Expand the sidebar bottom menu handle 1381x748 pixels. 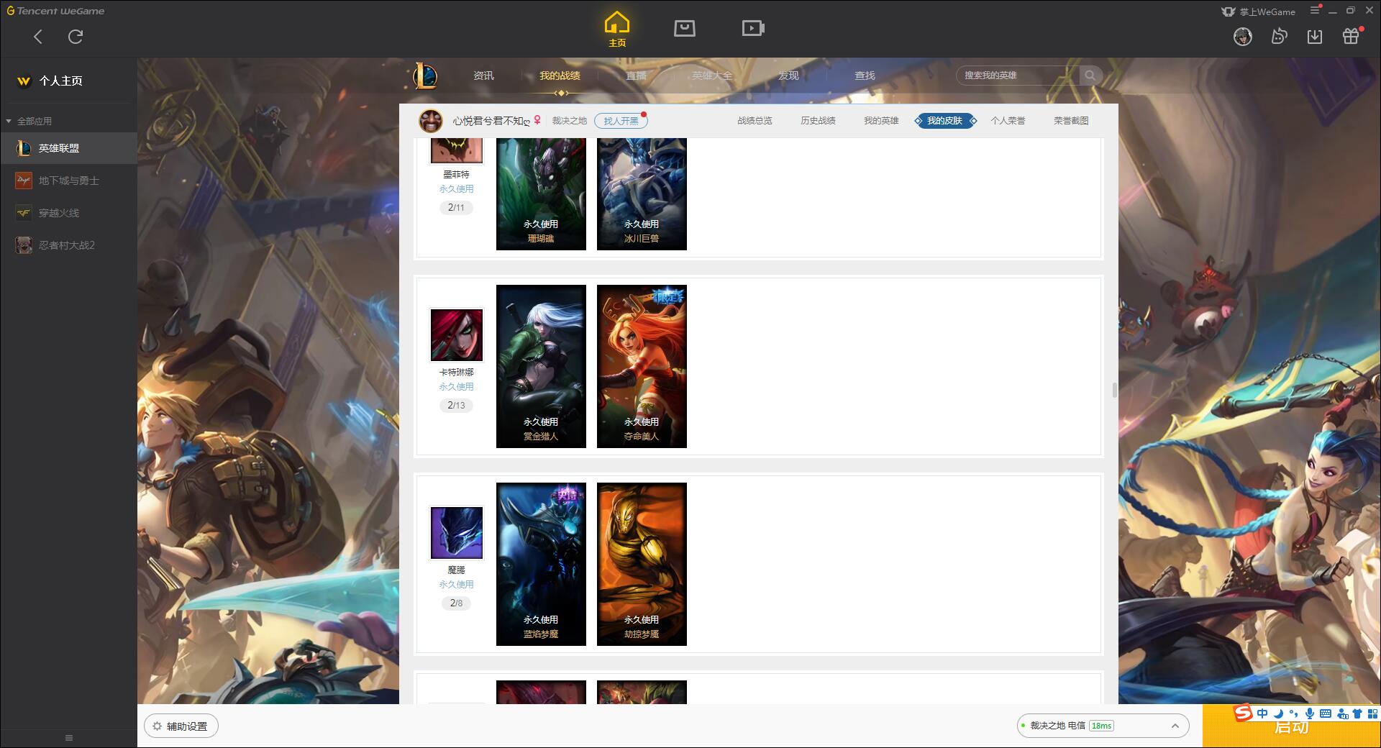pos(69,738)
